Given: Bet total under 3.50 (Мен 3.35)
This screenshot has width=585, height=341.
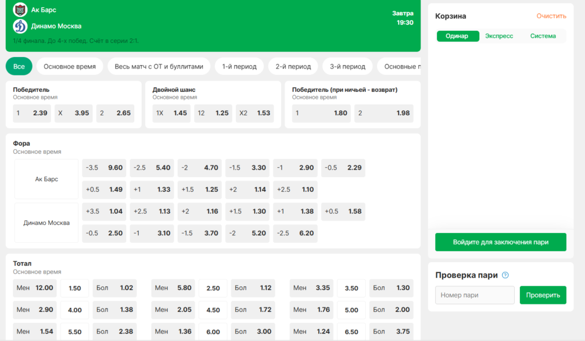Looking at the screenshot, I should 311,288.
